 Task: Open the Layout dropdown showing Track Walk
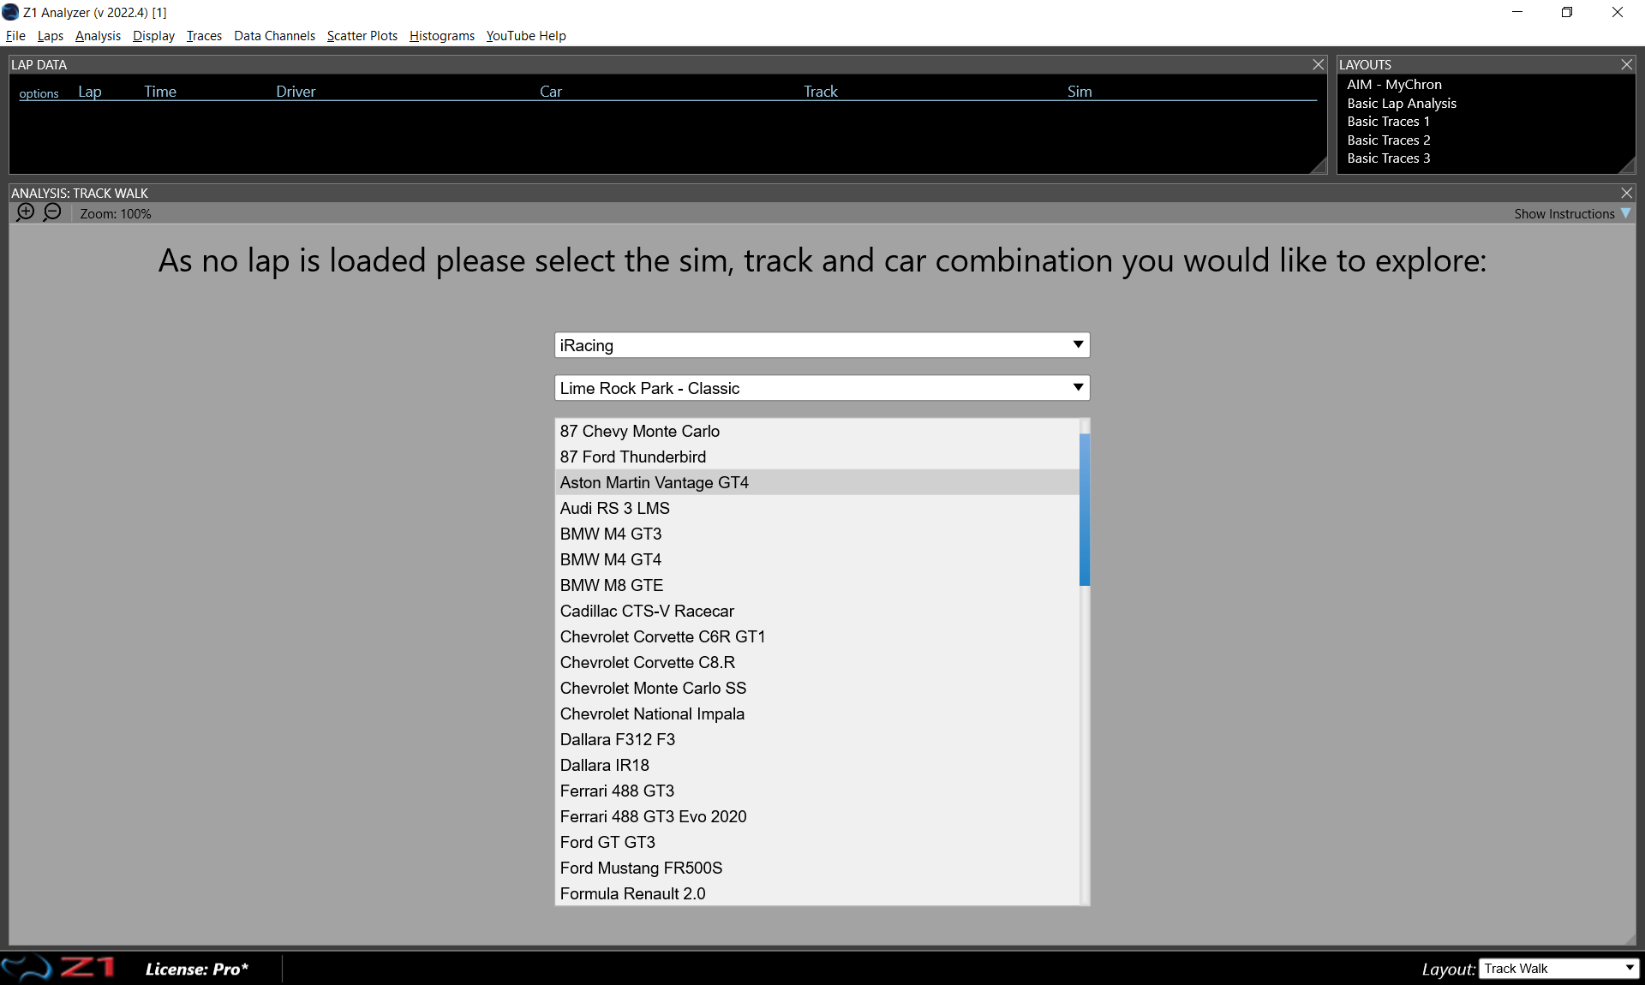click(1558, 969)
